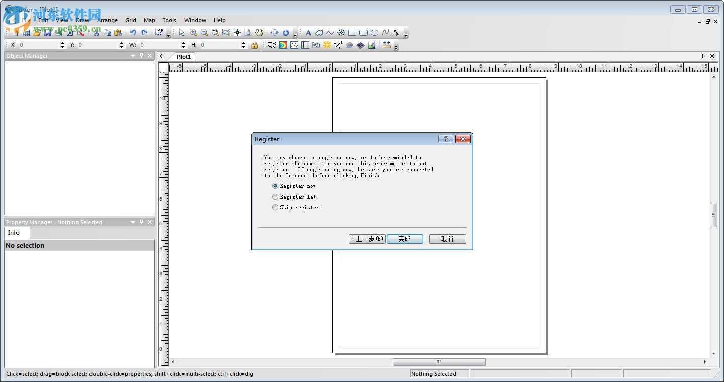Toggle the aspect ratio lock
The image size is (724, 382).
pyautogui.click(x=255, y=45)
